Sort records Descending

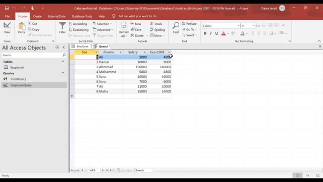(79, 29)
